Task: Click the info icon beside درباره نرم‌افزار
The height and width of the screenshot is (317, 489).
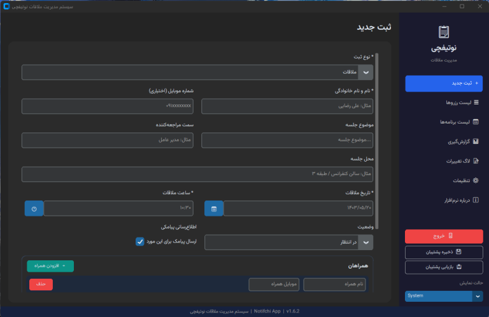Action: tap(476, 200)
